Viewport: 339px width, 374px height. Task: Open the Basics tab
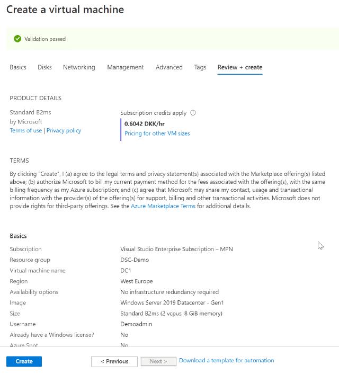pyautogui.click(x=18, y=67)
